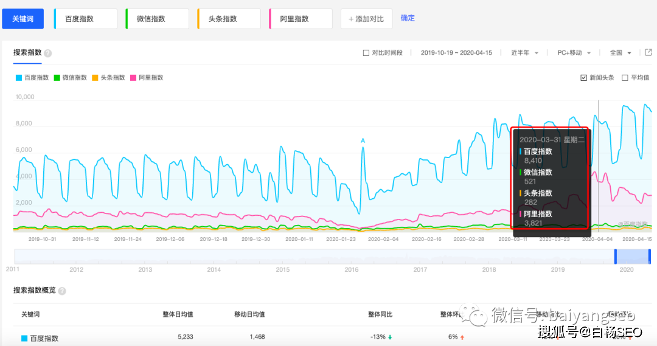Click x-axis date label 2019-10-31
The height and width of the screenshot is (346, 657).
point(43,239)
